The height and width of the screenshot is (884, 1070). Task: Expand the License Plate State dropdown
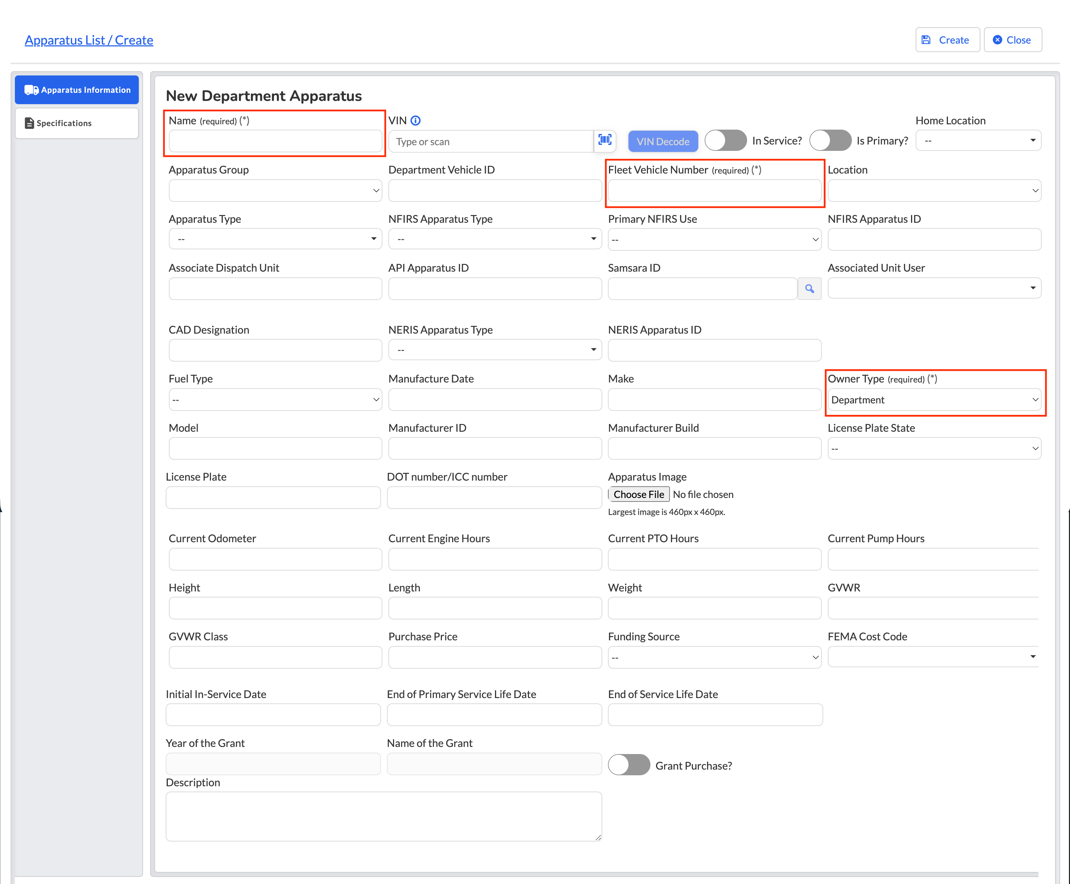click(934, 449)
